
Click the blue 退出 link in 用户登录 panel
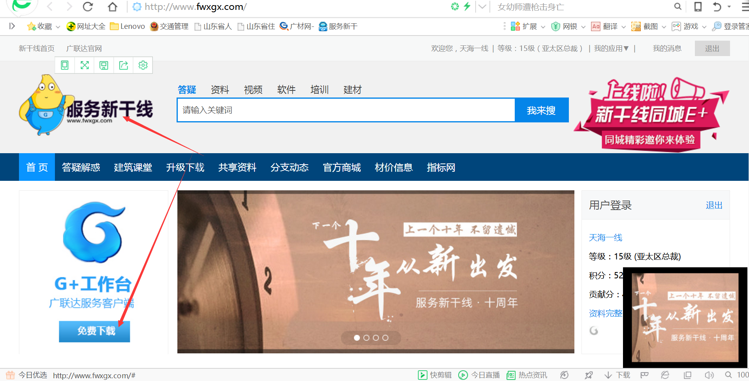[x=714, y=205]
